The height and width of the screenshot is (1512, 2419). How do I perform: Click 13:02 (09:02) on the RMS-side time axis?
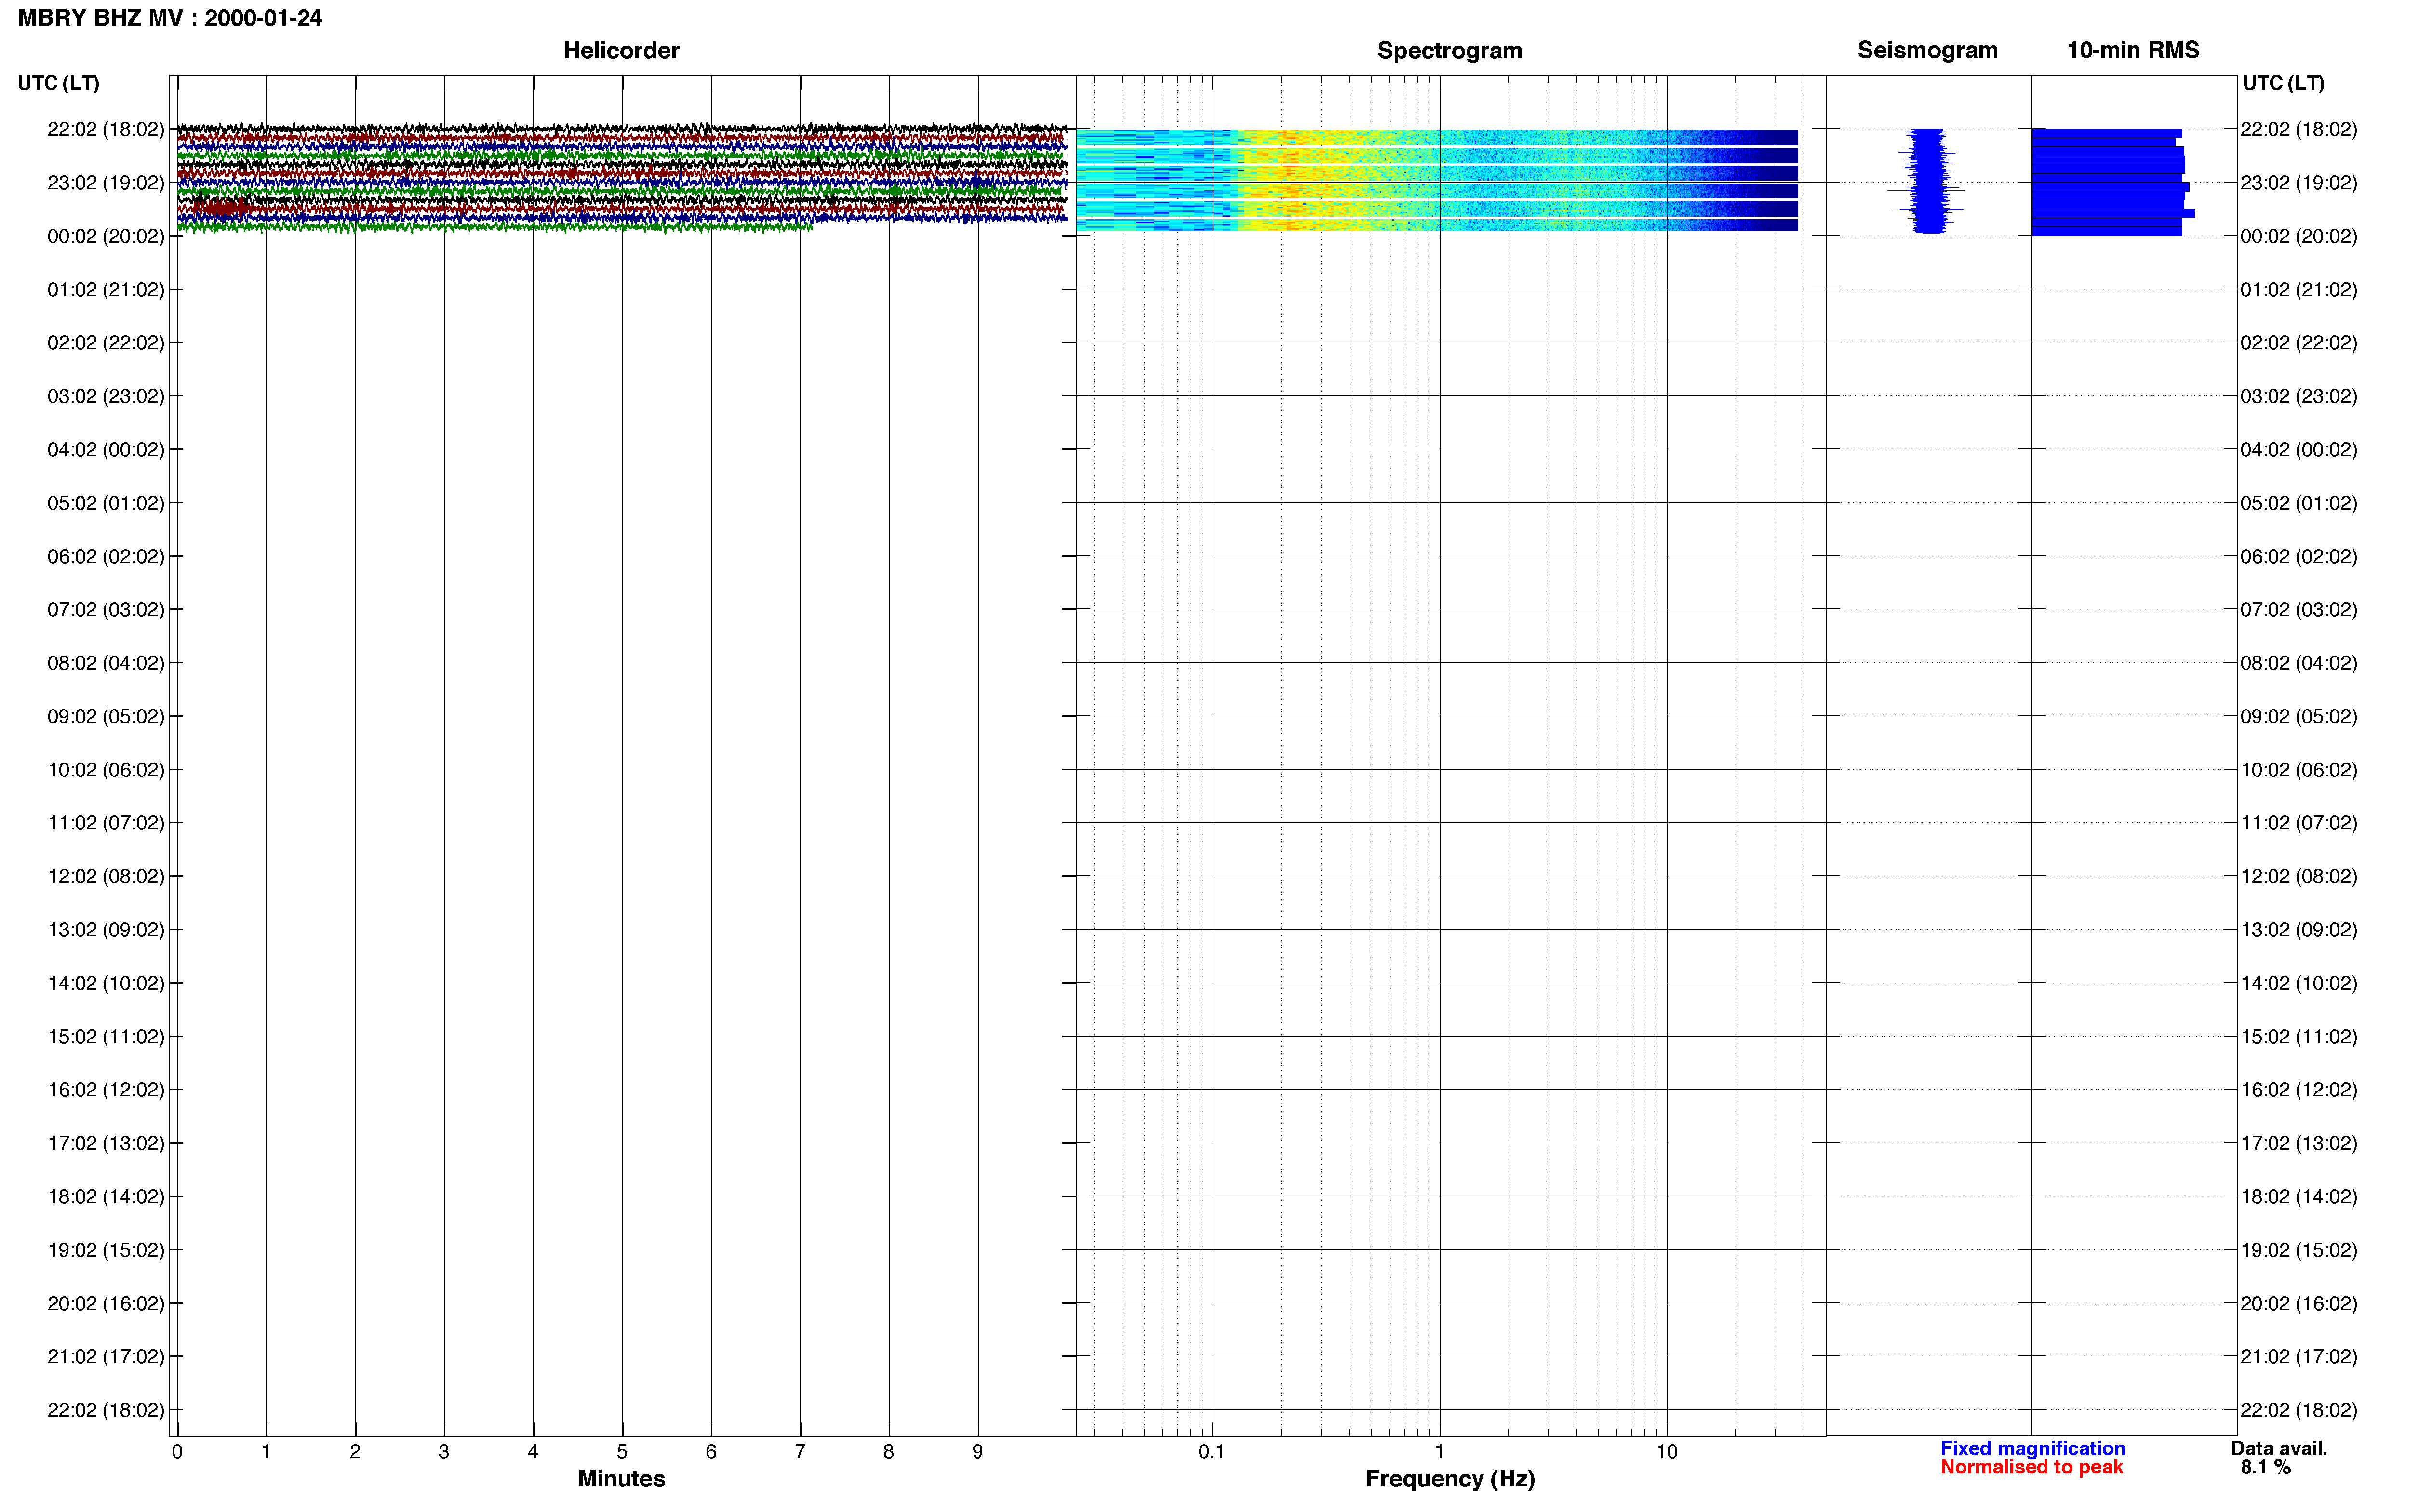coord(2299,930)
